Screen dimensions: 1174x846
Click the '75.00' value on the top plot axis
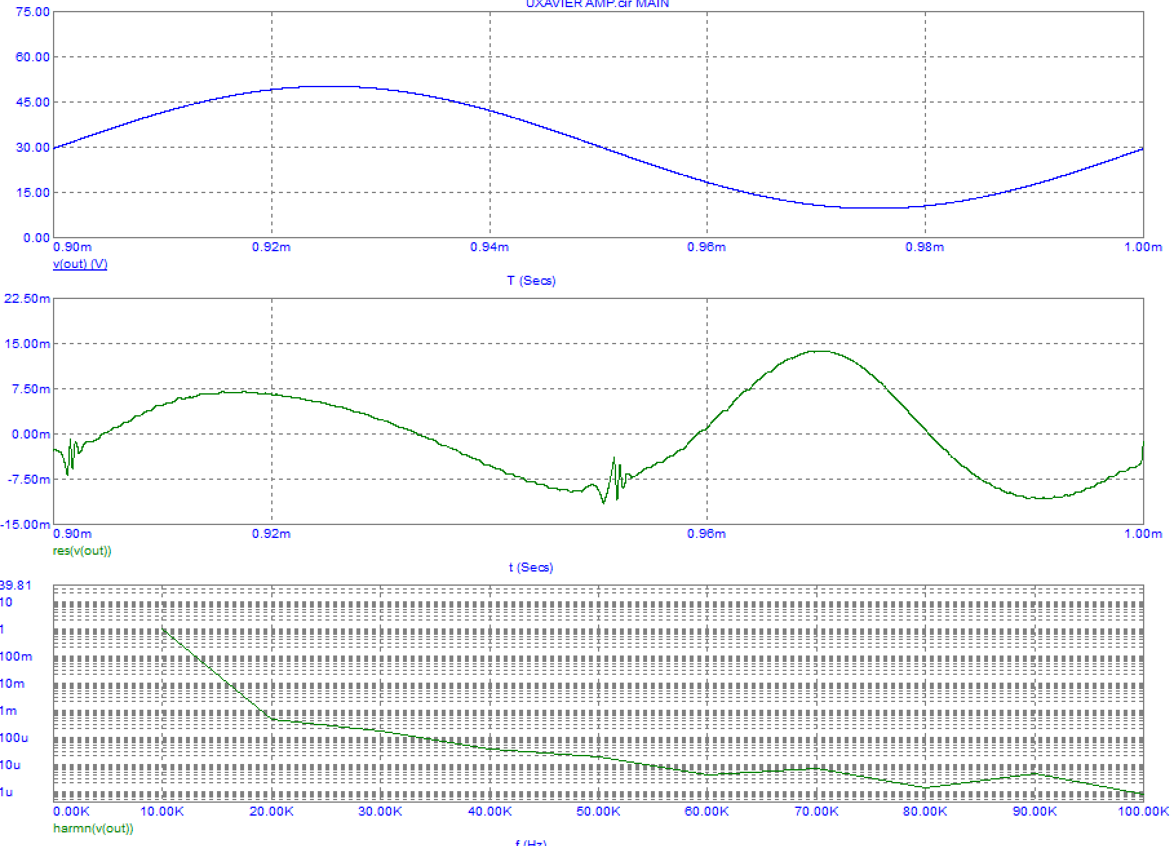click(x=32, y=12)
